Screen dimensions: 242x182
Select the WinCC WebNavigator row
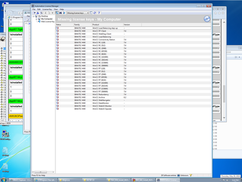[x=133, y=100]
